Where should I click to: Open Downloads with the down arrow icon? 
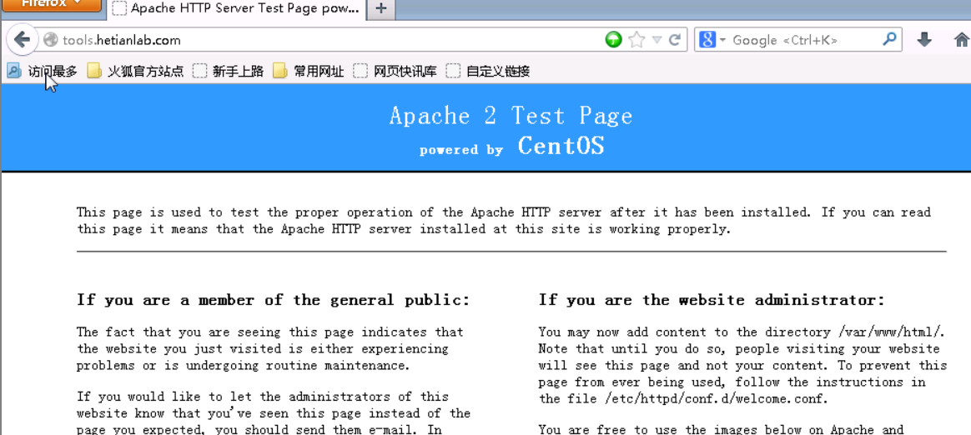pyautogui.click(x=924, y=40)
